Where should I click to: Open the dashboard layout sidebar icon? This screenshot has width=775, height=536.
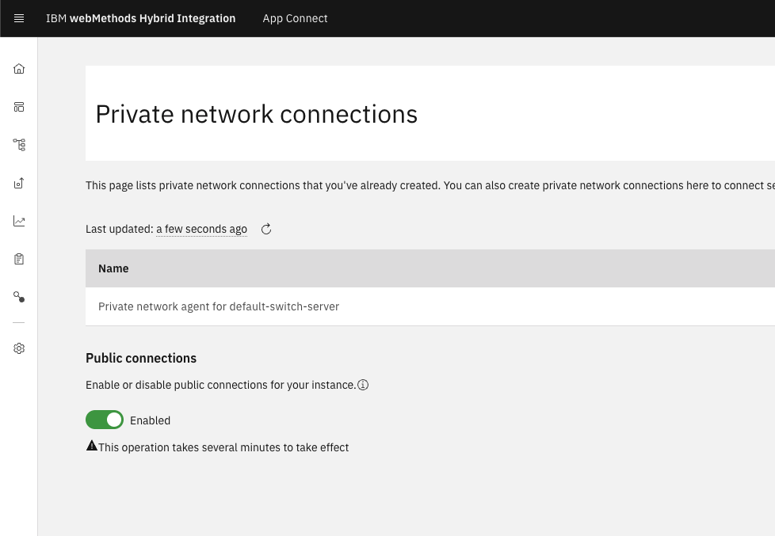pos(19,107)
